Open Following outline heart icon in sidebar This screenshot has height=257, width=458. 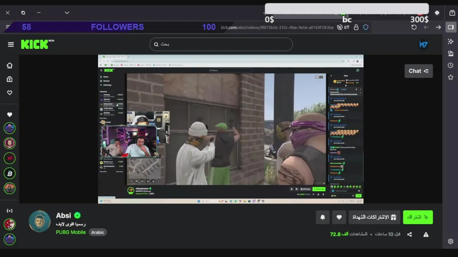(10, 92)
